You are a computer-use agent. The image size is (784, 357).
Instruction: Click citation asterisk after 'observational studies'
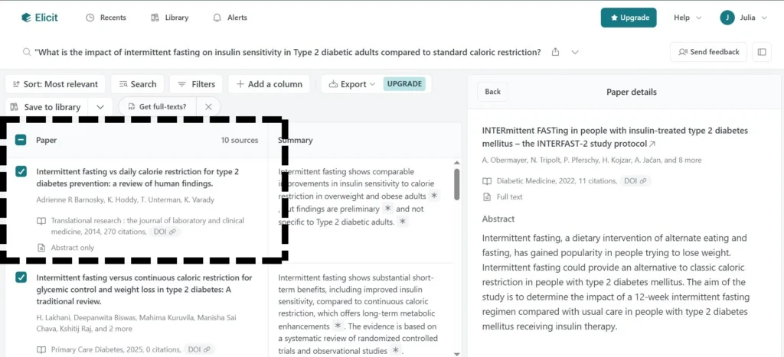click(x=396, y=351)
